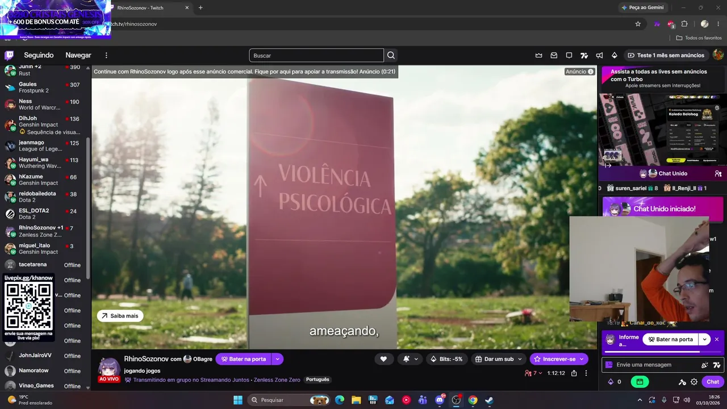Open the Prime Loot crown icon
The image size is (727, 409).
coord(538,55)
